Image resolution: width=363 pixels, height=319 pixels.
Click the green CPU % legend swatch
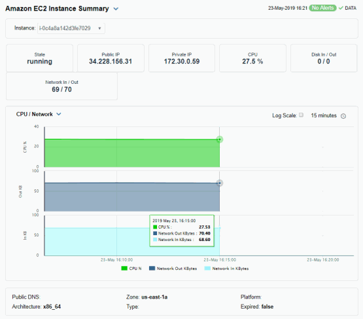point(124,269)
